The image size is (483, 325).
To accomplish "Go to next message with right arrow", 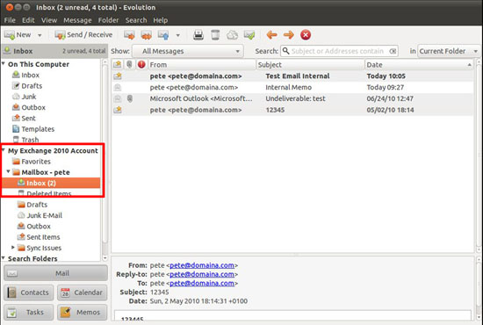I will (289, 35).
